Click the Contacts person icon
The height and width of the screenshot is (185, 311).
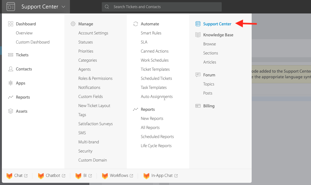coord(11,69)
